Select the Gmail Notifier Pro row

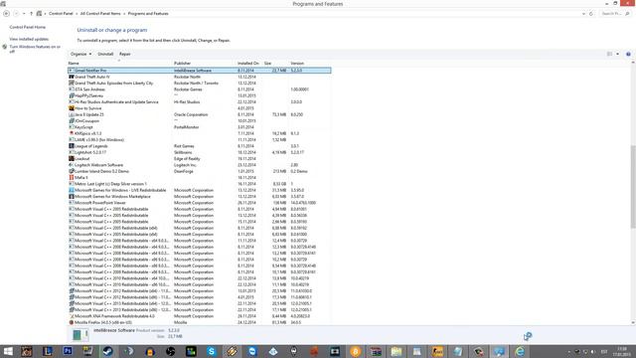[200, 71]
